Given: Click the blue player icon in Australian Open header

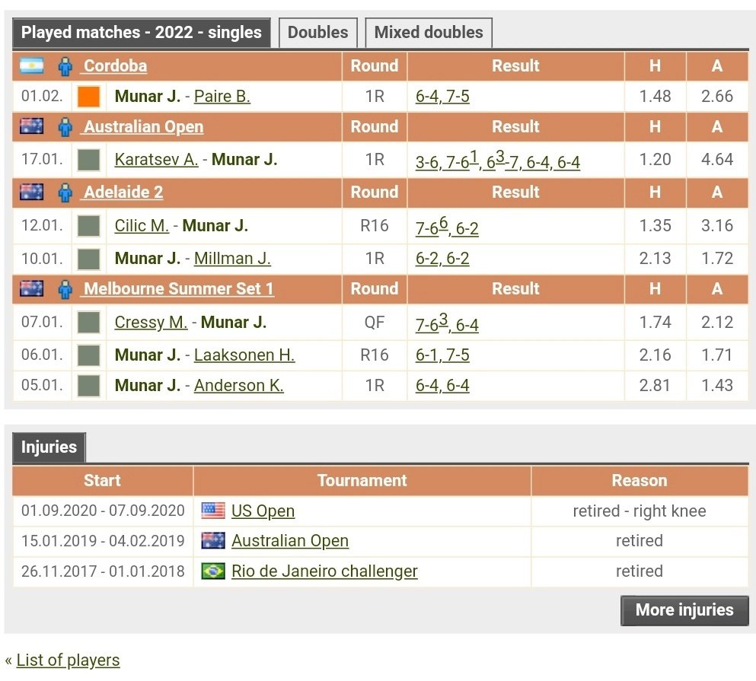Looking at the screenshot, I should click(65, 127).
